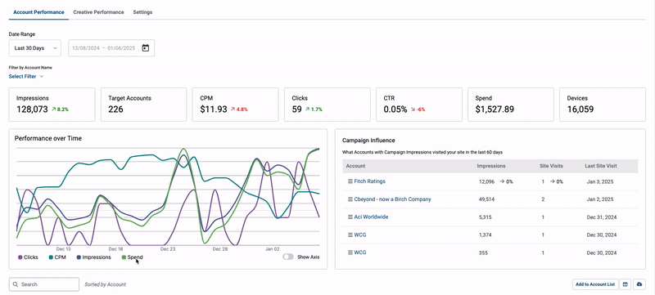Click the Dec 23 label on chart axis
Image resolution: width=655 pixels, height=295 pixels.
[168, 249]
